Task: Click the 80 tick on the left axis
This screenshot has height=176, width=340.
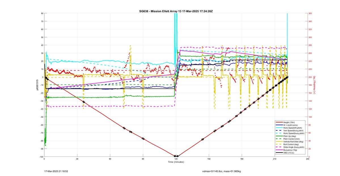Action: coord(42,13)
